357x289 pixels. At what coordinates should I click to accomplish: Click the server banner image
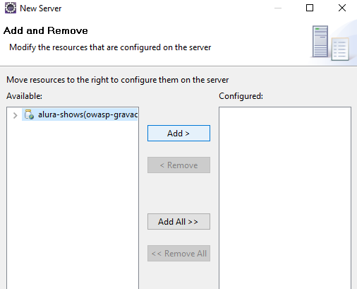click(x=331, y=43)
